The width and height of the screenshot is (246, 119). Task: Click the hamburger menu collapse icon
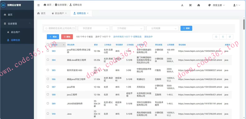(38, 5)
